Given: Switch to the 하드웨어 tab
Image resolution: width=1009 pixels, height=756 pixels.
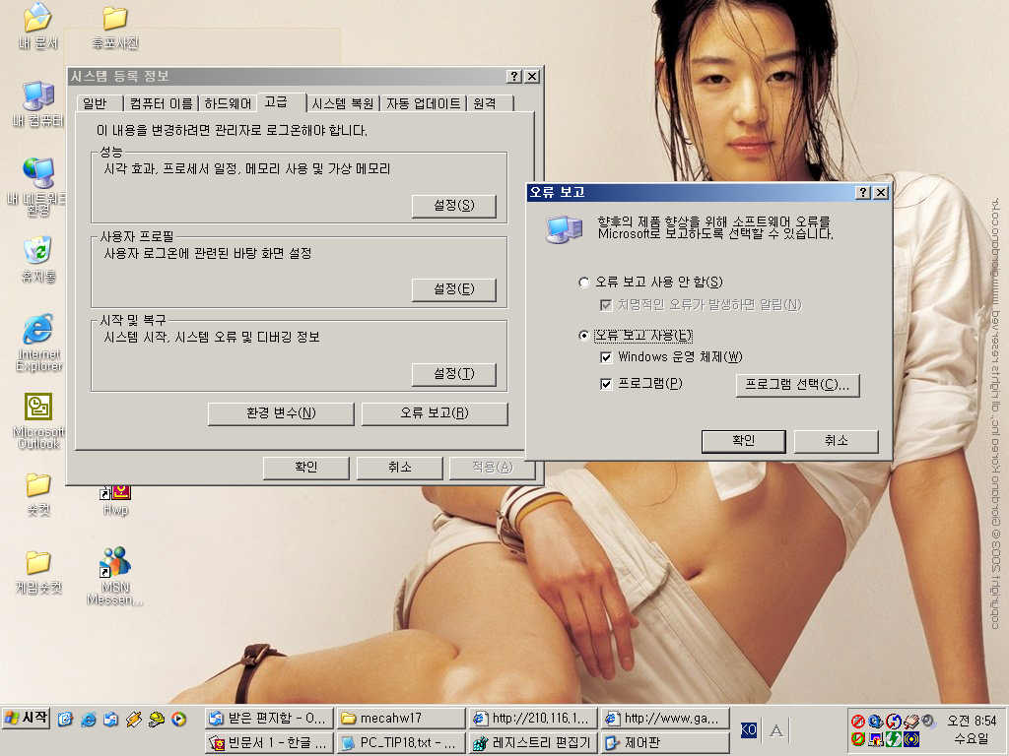Looking at the screenshot, I should tap(229, 103).
